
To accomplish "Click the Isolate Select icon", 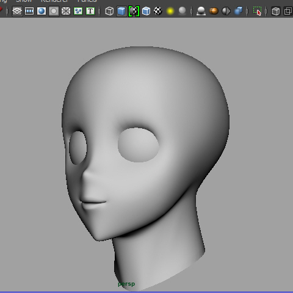I will (257, 11).
